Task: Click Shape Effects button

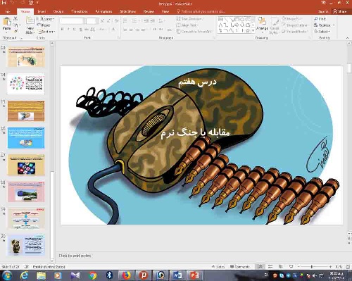Action: click(295, 31)
